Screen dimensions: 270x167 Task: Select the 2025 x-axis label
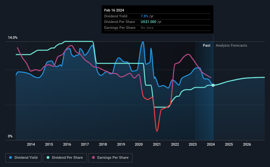coord(229,144)
